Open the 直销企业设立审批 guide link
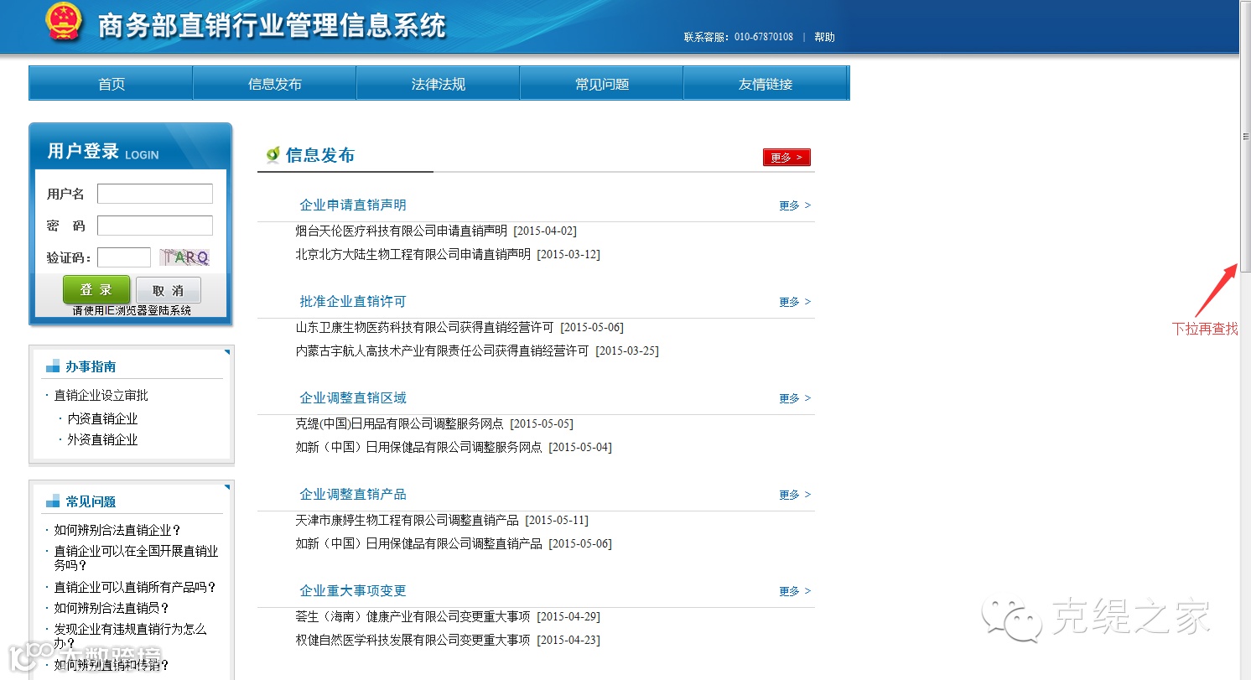 101,395
